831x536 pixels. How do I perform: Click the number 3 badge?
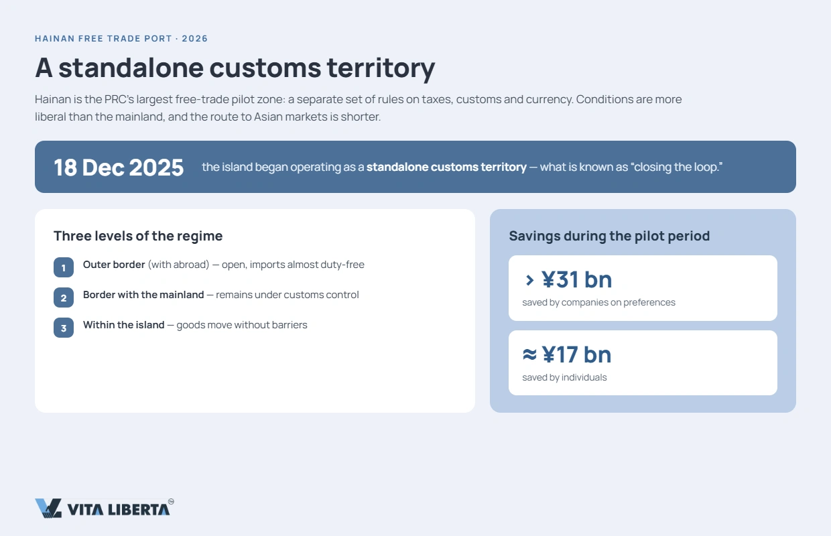click(64, 328)
